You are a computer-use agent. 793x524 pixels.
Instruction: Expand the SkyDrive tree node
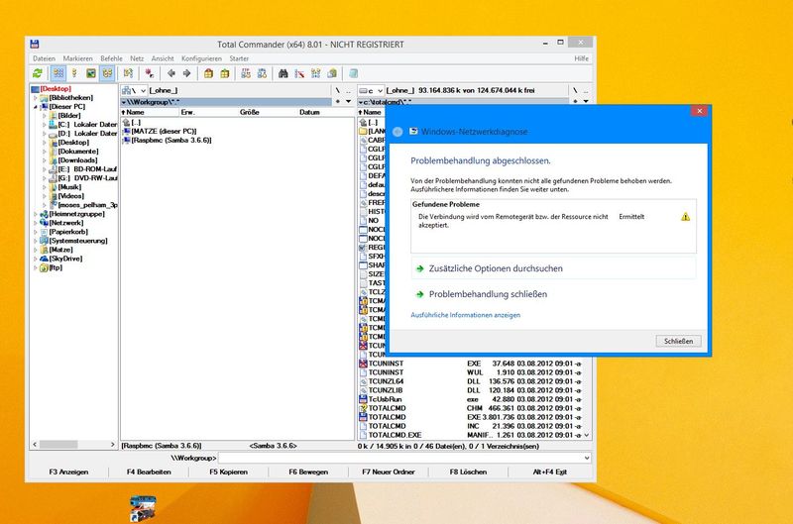pos(36,259)
